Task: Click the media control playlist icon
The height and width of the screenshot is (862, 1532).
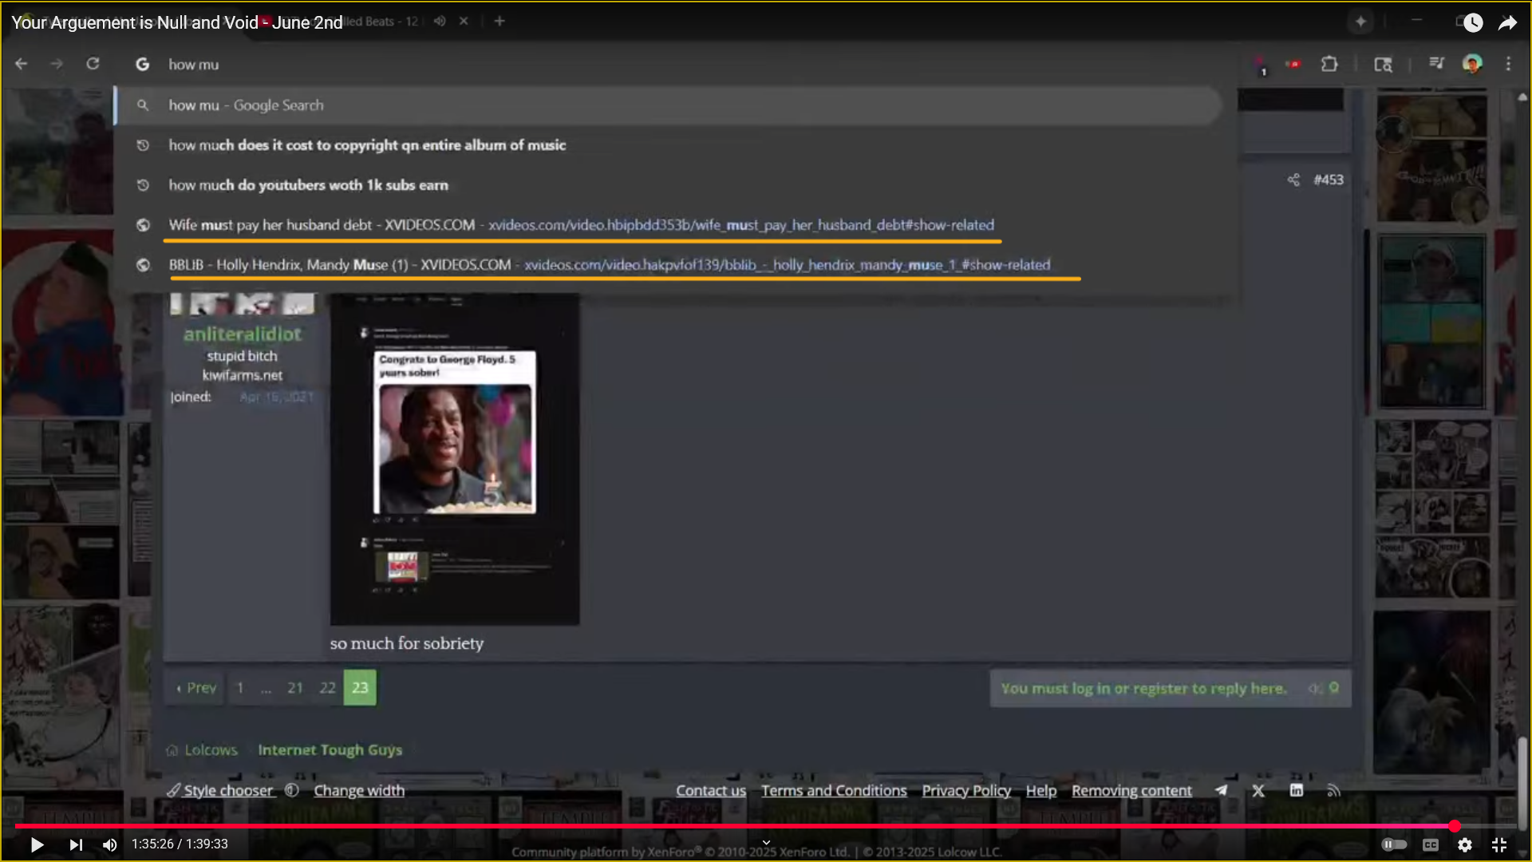Action: click(1436, 64)
